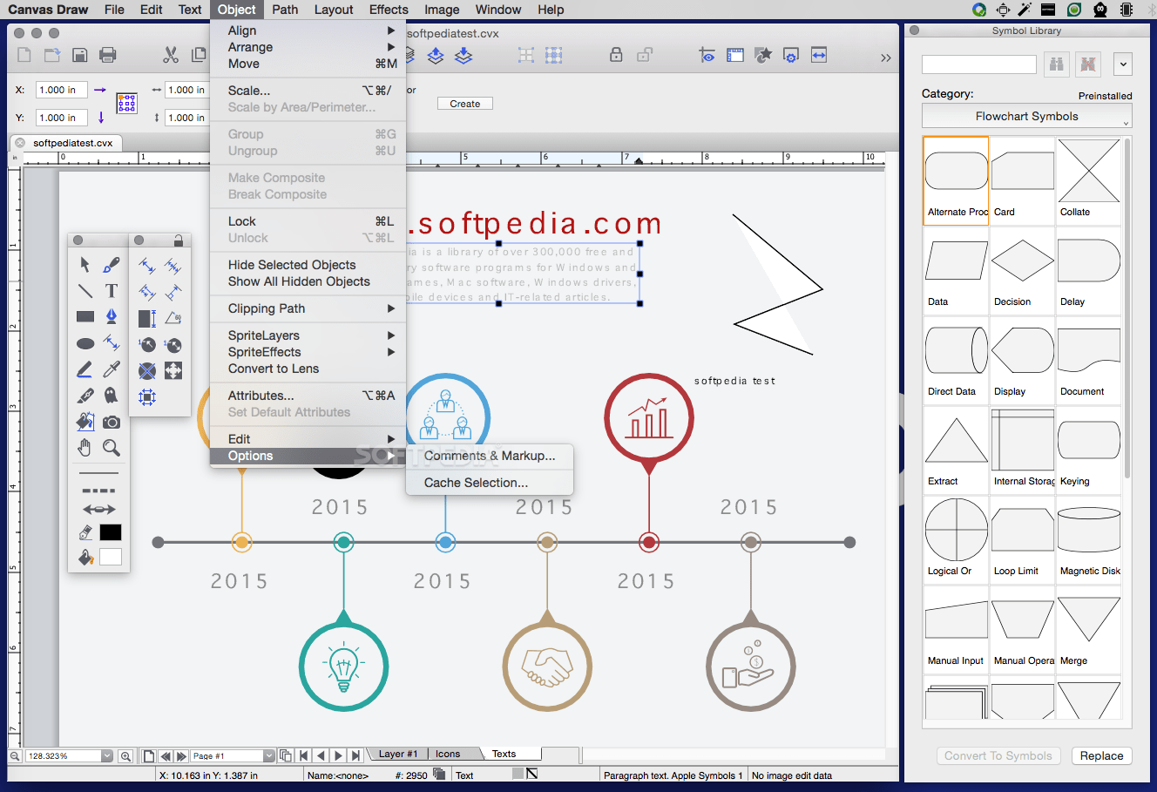
Task: Switch to the Icons layer tab
Action: pos(448,754)
